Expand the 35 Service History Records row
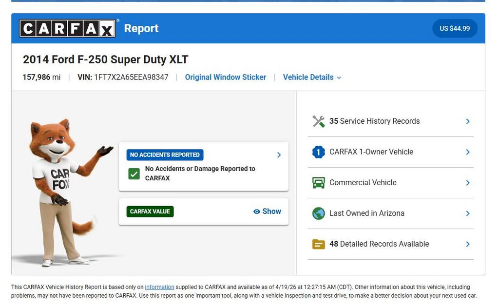Screen dimensions: 499x307 click(390, 121)
